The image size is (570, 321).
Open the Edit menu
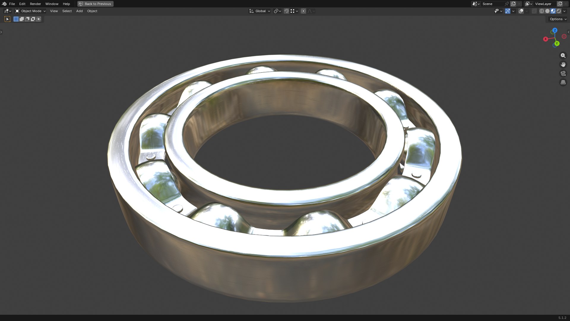coord(22,4)
